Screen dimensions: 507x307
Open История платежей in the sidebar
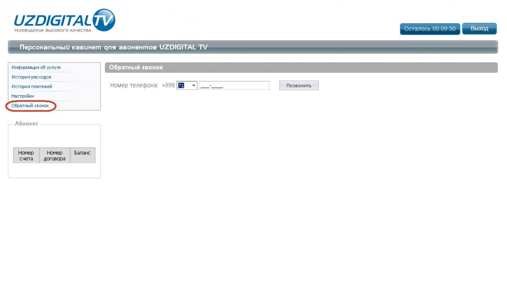pyautogui.click(x=32, y=86)
